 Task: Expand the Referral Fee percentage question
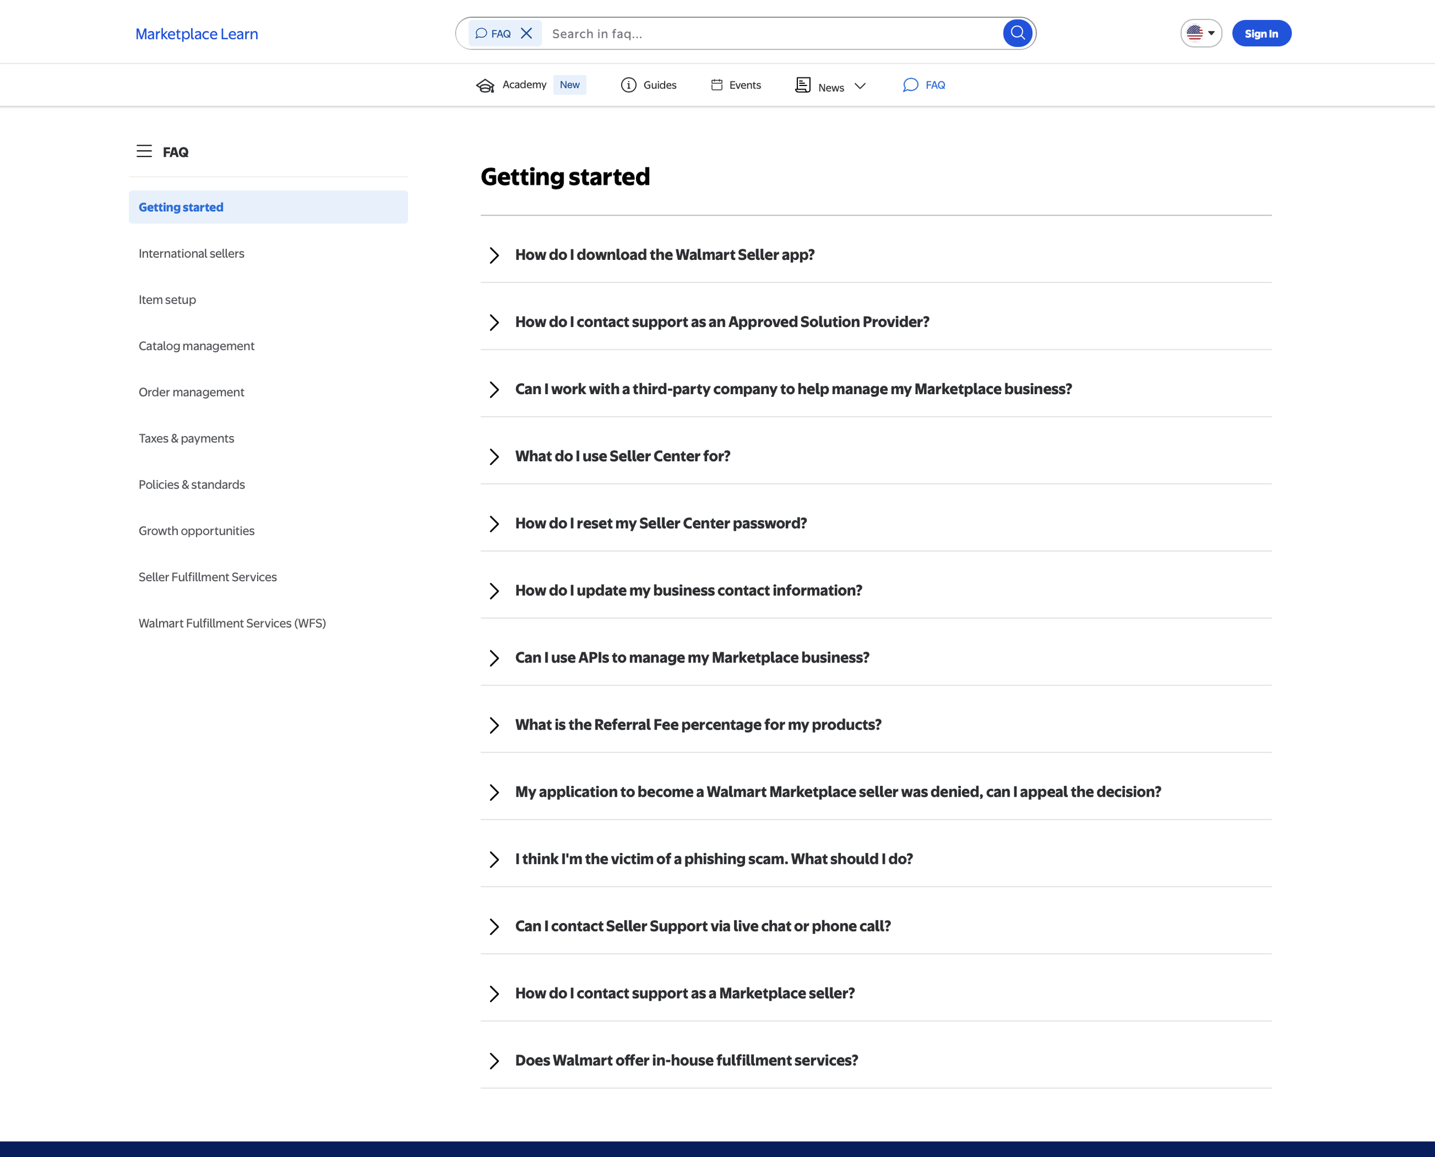(x=494, y=725)
